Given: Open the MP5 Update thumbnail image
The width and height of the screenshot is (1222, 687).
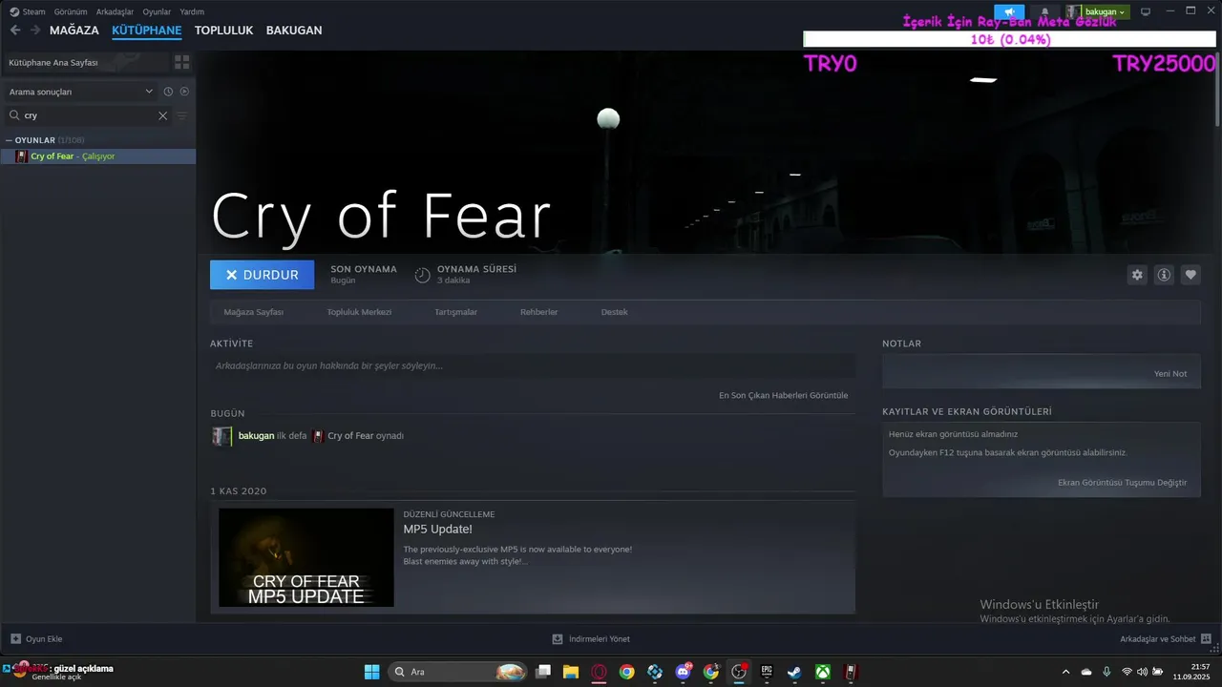Looking at the screenshot, I should 306,557.
